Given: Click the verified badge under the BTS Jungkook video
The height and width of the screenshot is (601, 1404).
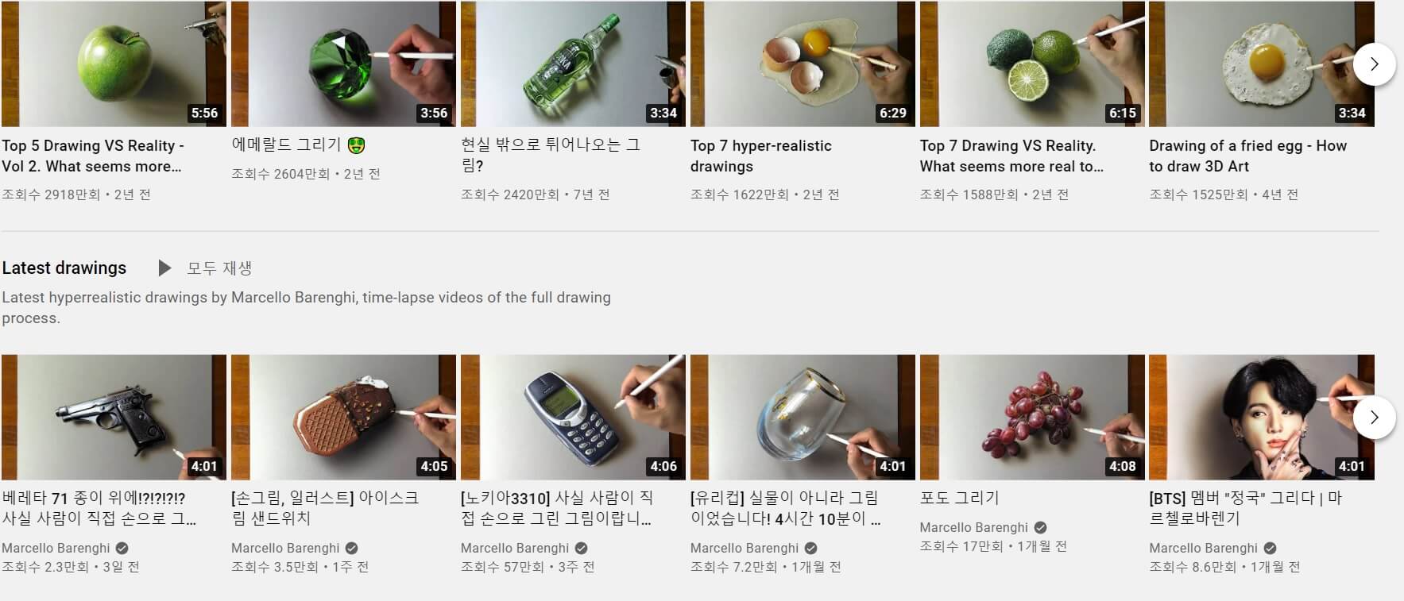Looking at the screenshot, I should point(1270,548).
